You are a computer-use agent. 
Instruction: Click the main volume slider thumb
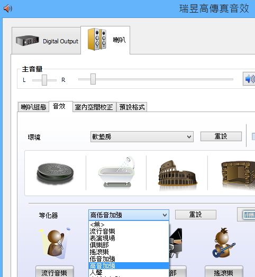pyautogui.click(x=93, y=79)
